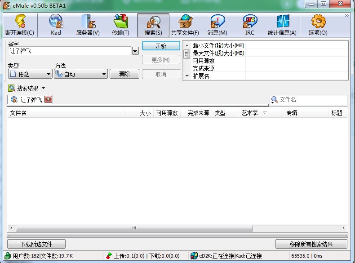Screen dimensions: 355x263
Task: Select the Search (搜索) toolbar button
Action: click(x=153, y=25)
